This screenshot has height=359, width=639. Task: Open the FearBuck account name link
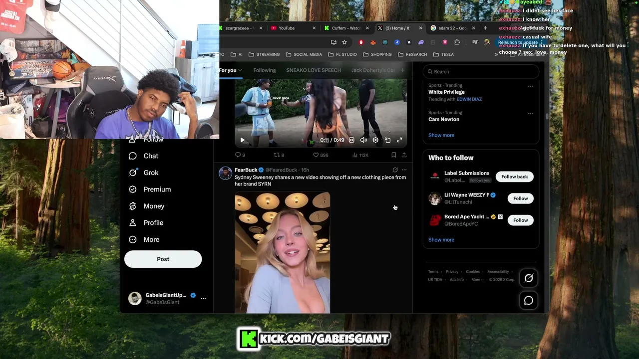pyautogui.click(x=246, y=170)
